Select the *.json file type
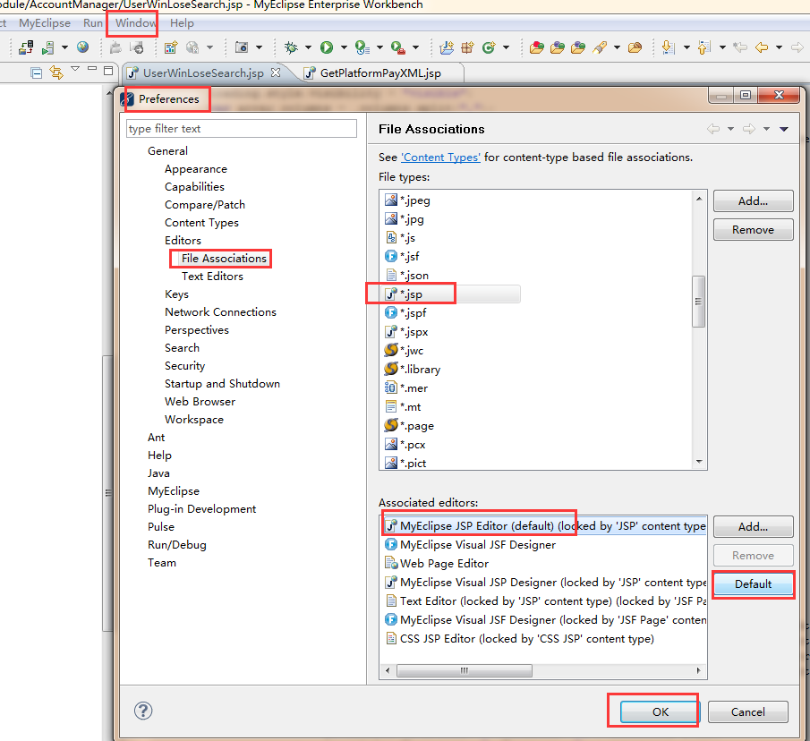810x741 pixels. (x=406, y=276)
